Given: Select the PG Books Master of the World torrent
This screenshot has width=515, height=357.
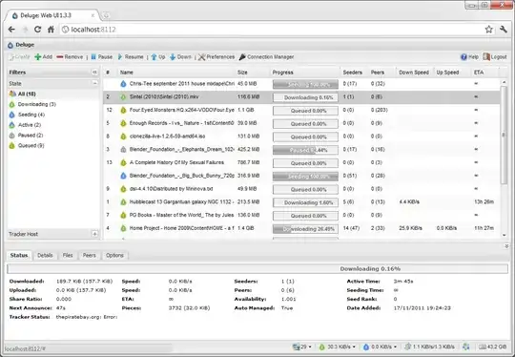Looking at the screenshot, I should pyautogui.click(x=301, y=216).
